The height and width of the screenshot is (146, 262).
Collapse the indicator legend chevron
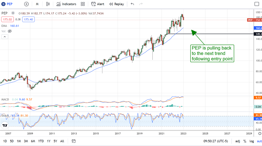[4, 37]
